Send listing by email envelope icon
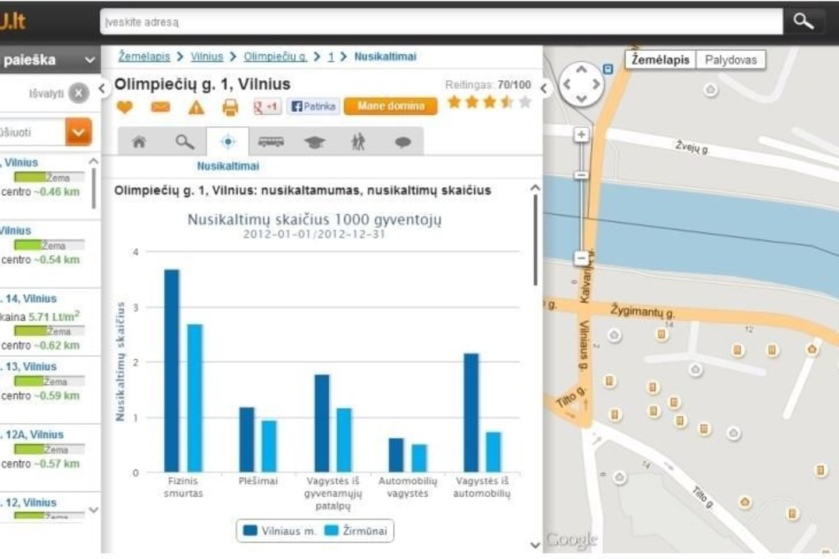 [160, 107]
